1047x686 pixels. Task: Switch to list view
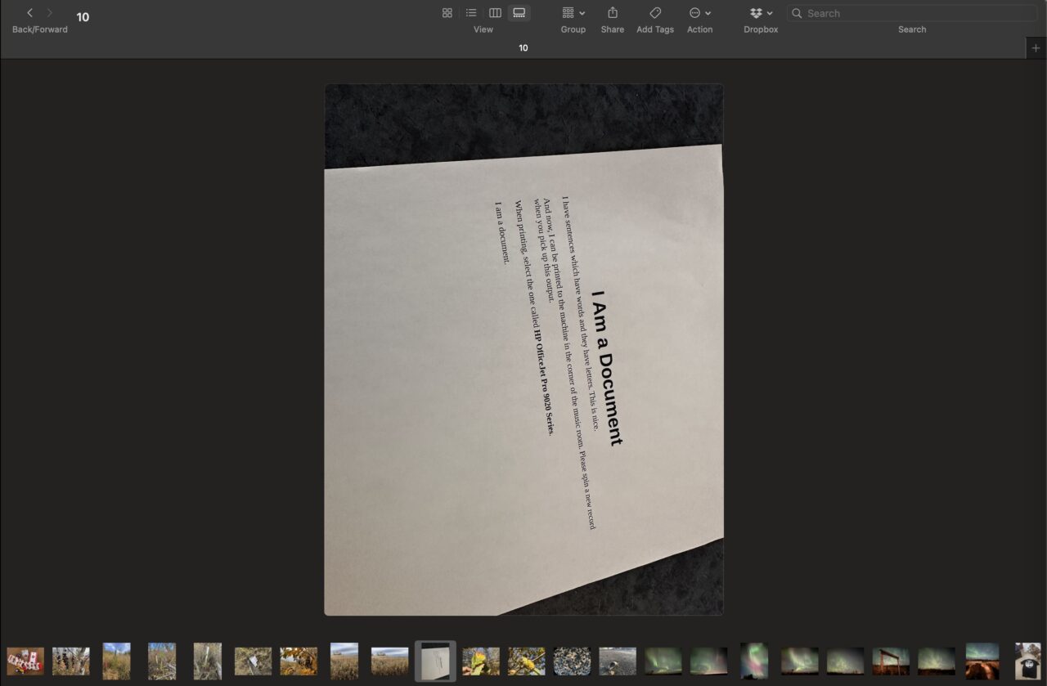click(x=471, y=13)
